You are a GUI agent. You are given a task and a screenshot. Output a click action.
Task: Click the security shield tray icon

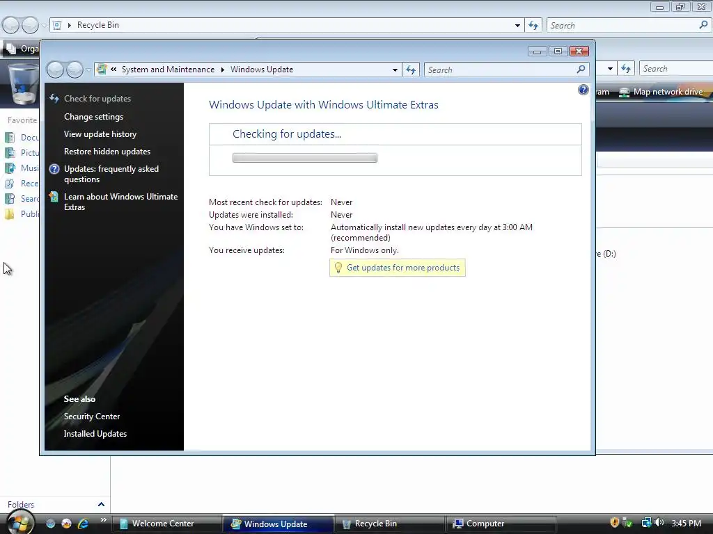point(614,523)
